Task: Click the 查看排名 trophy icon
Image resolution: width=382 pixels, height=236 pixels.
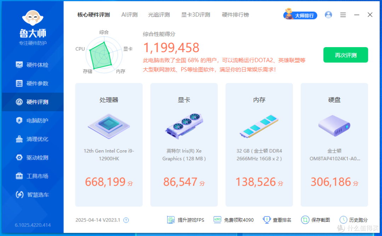Action: [x=267, y=220]
